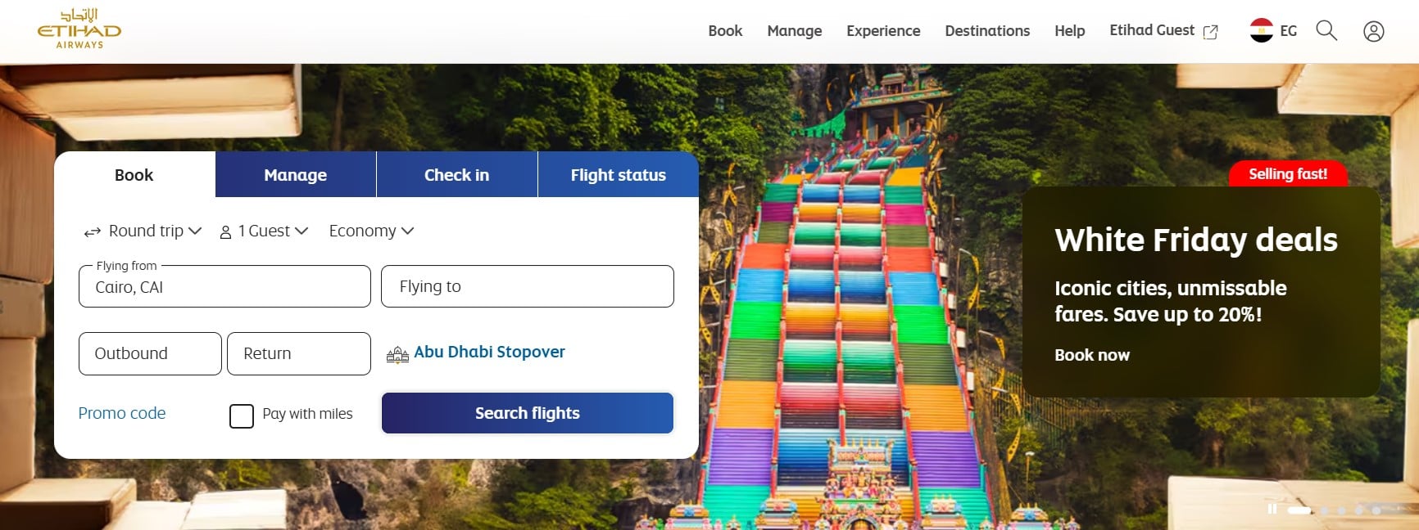Select the second carousel slide dot
Image resolution: width=1419 pixels, height=530 pixels.
[x=1324, y=510]
